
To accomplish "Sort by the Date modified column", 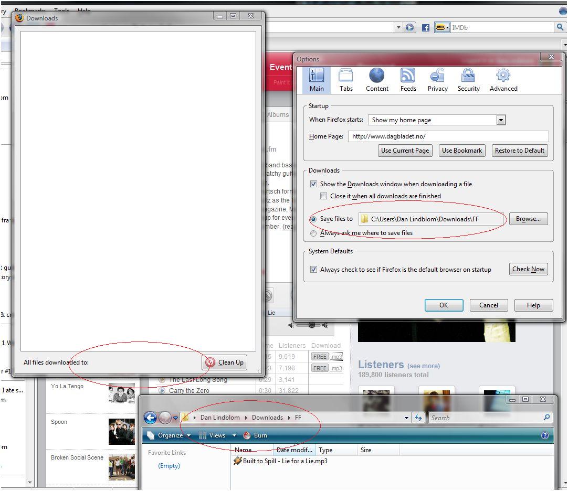I will coord(294,450).
